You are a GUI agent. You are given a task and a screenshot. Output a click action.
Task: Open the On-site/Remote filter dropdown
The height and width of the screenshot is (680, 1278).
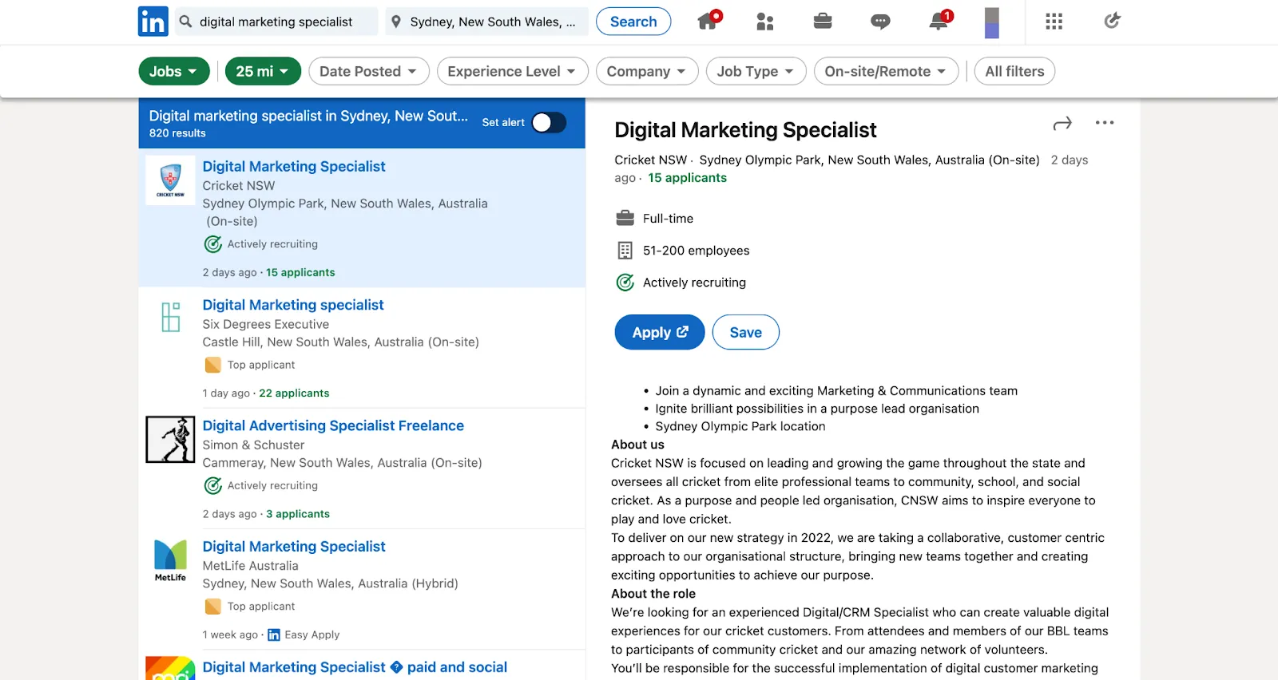pos(886,71)
